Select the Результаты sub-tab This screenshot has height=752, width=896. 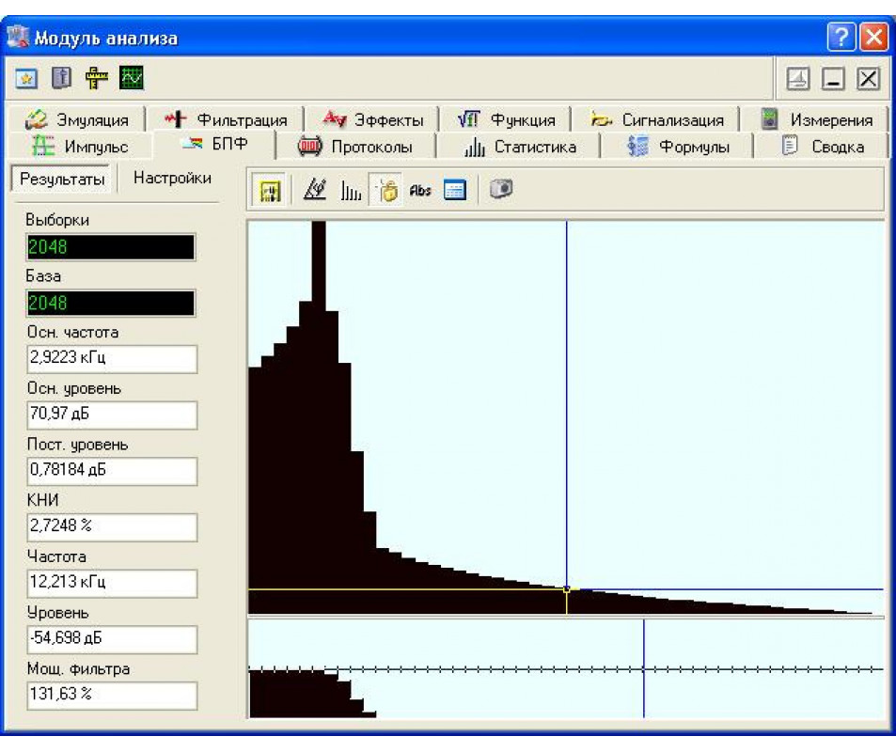click(62, 179)
